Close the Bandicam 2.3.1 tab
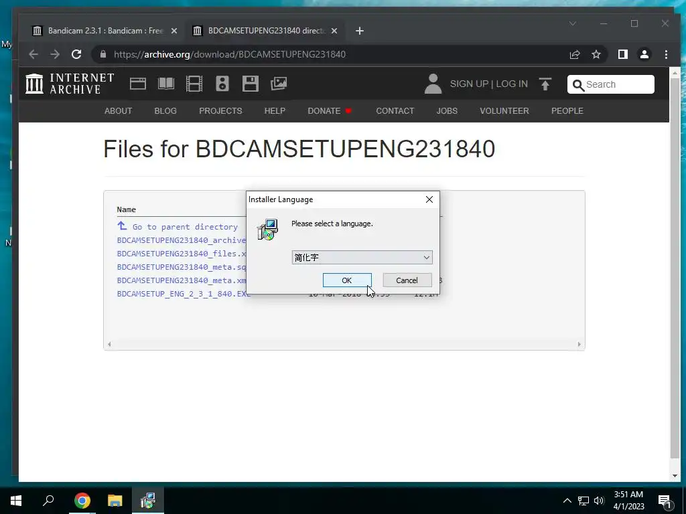Screen dimensions: 686x514 point(174,31)
